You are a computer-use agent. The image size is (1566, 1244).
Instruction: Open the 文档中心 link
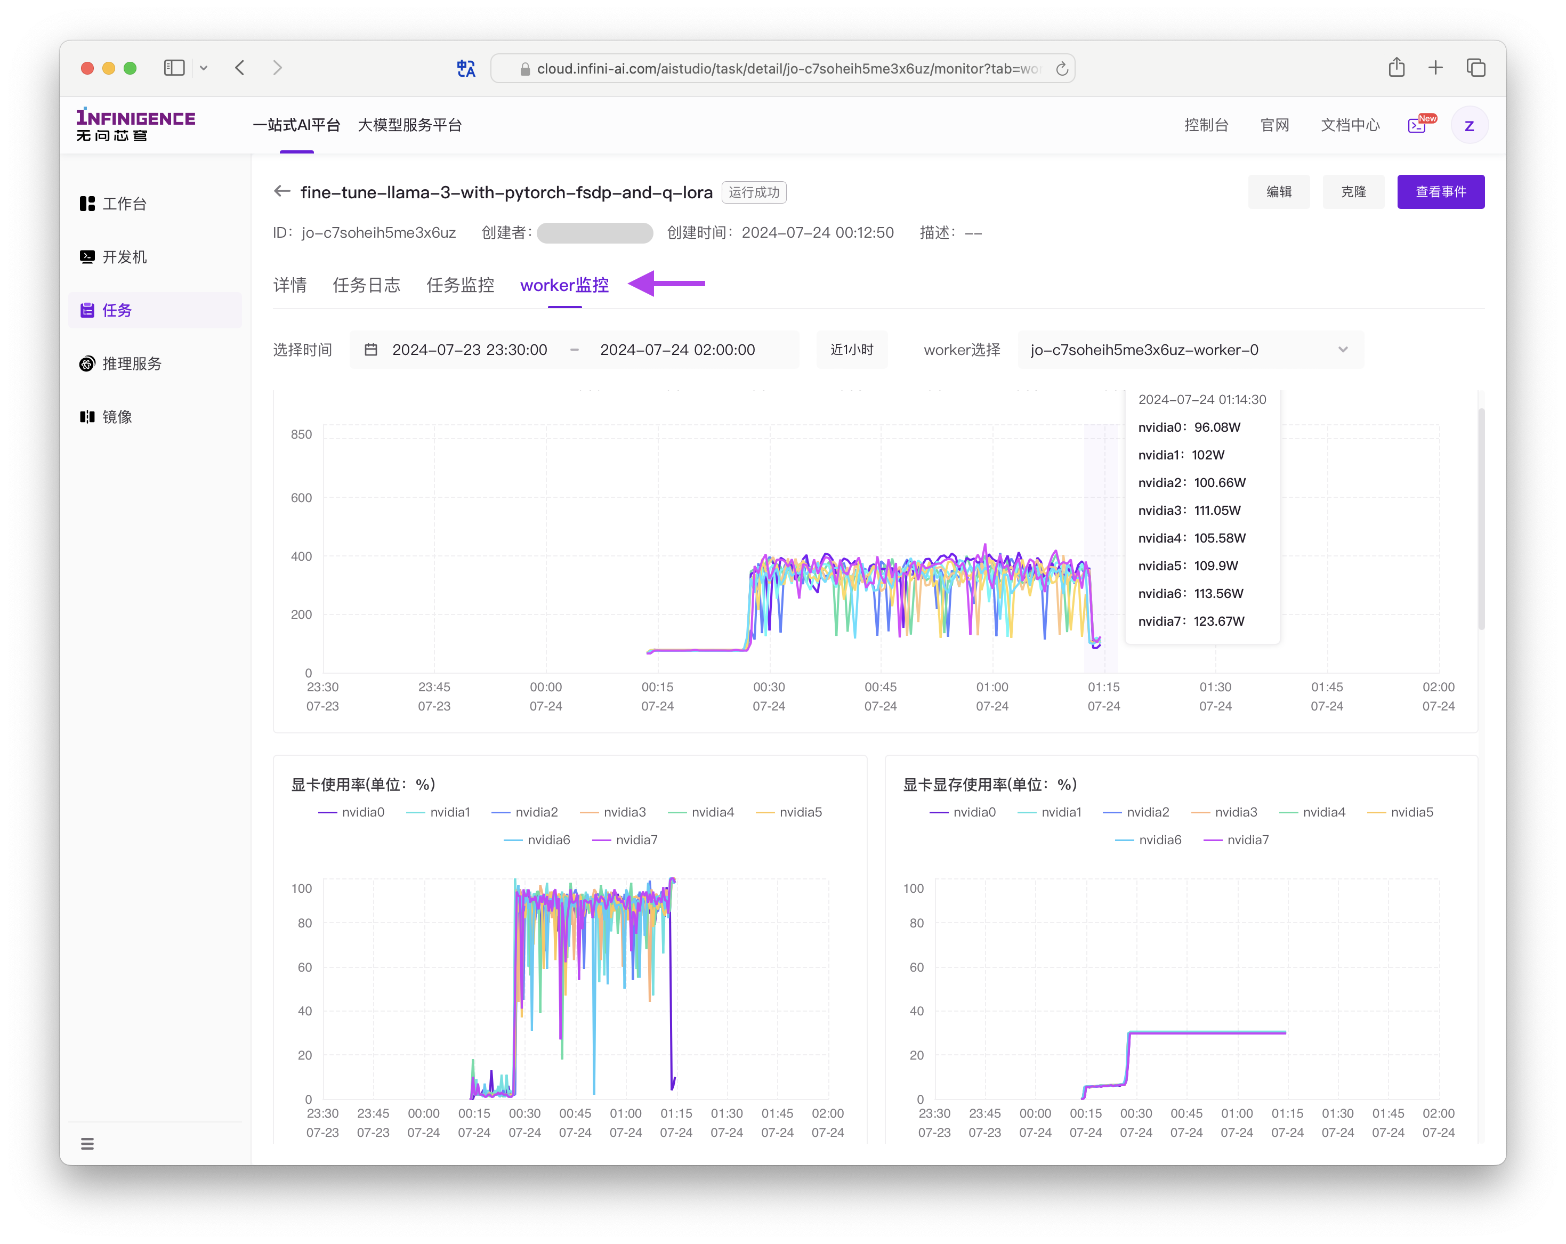(1350, 125)
